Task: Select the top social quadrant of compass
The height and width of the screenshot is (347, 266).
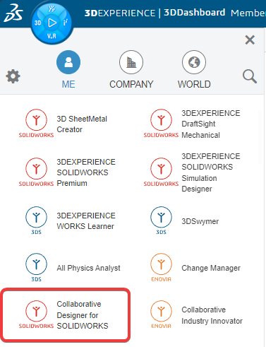Action: pos(52,9)
